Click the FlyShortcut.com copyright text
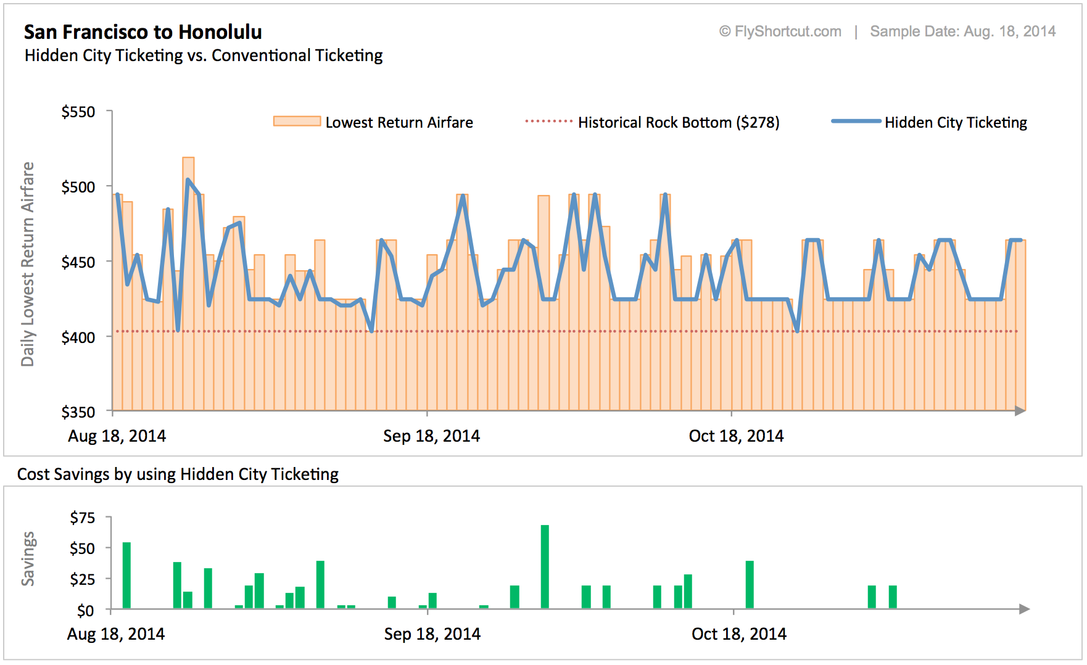 tap(780, 31)
